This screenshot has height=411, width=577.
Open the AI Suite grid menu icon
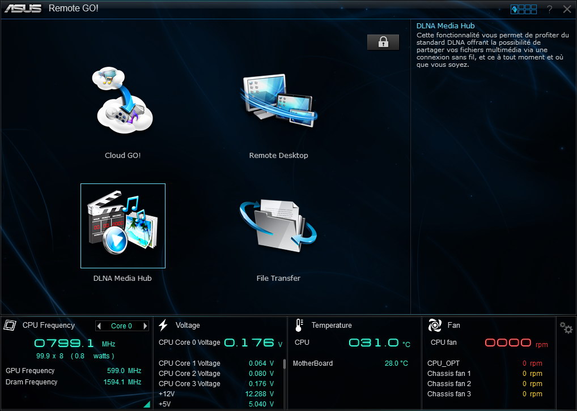(x=524, y=9)
